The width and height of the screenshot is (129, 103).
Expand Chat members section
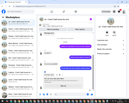point(111,45)
